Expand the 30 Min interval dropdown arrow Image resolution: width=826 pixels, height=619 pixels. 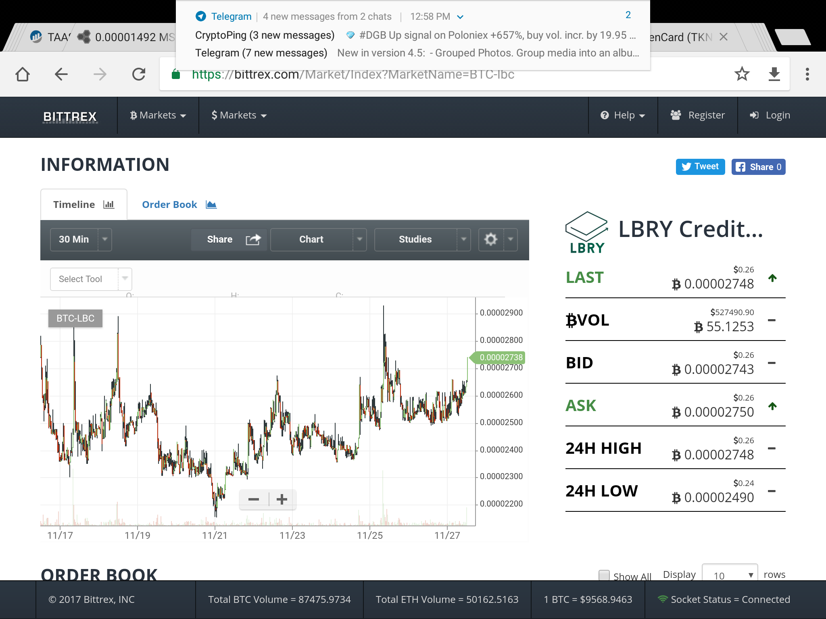[x=105, y=239]
